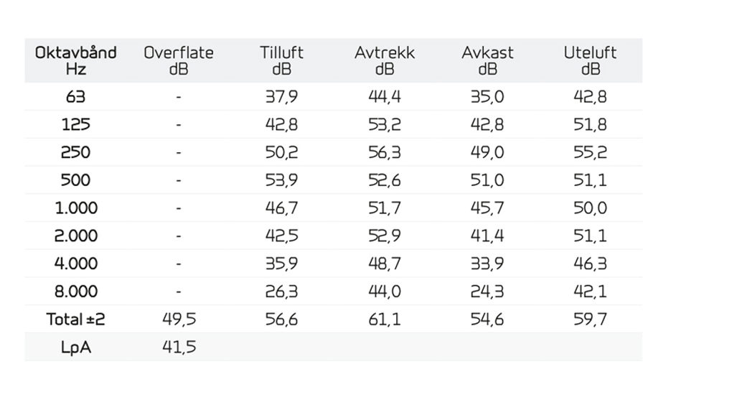747x405 pixels.
Task: Select the Avtrekk dB column header
Action: tap(385, 60)
